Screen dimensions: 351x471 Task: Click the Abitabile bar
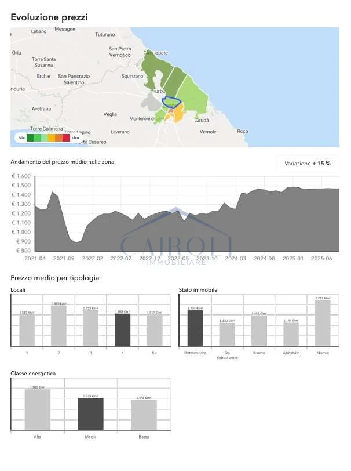click(x=291, y=334)
